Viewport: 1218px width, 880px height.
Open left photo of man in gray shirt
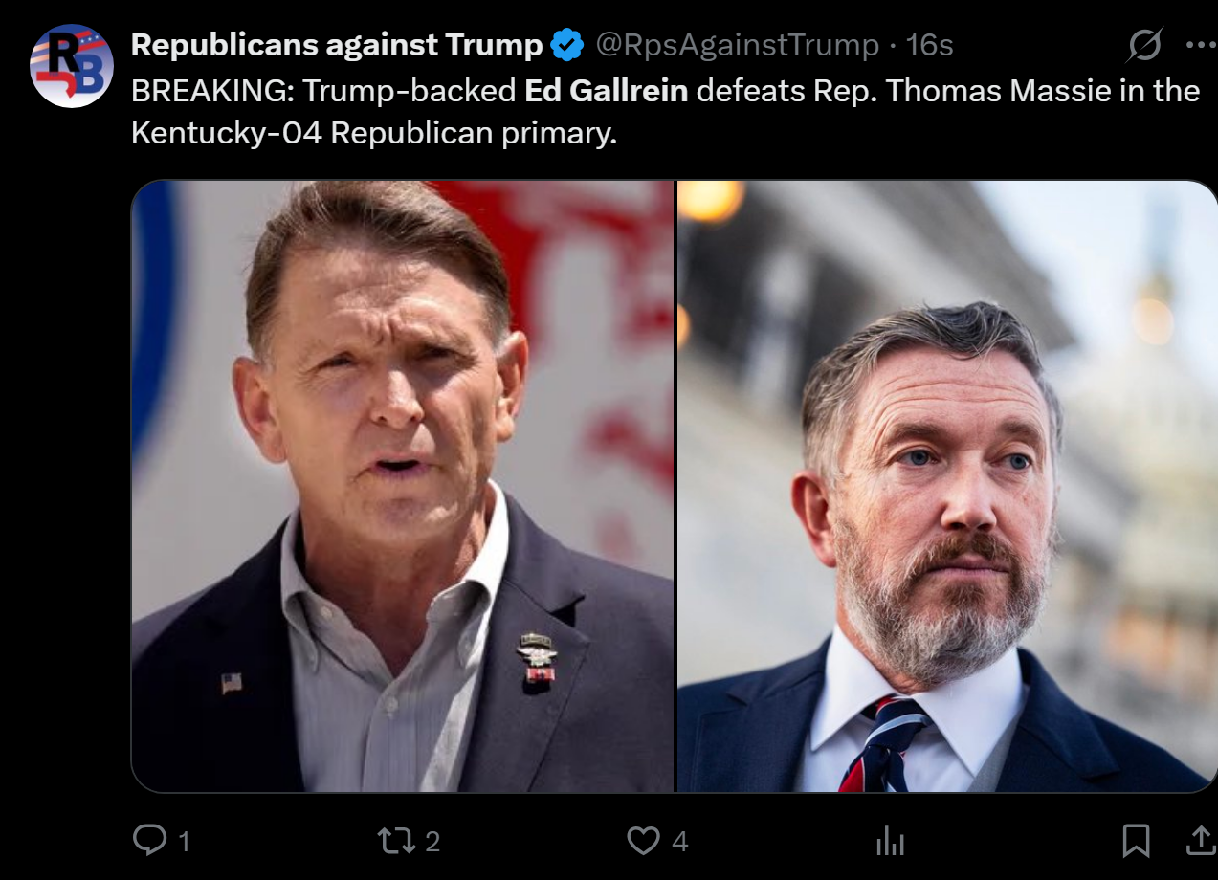pos(402,486)
